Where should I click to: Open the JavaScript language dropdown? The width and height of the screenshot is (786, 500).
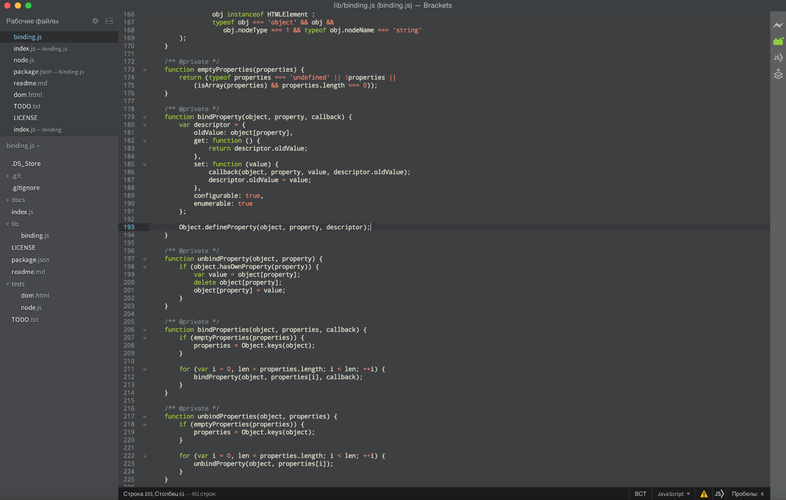[x=673, y=494]
